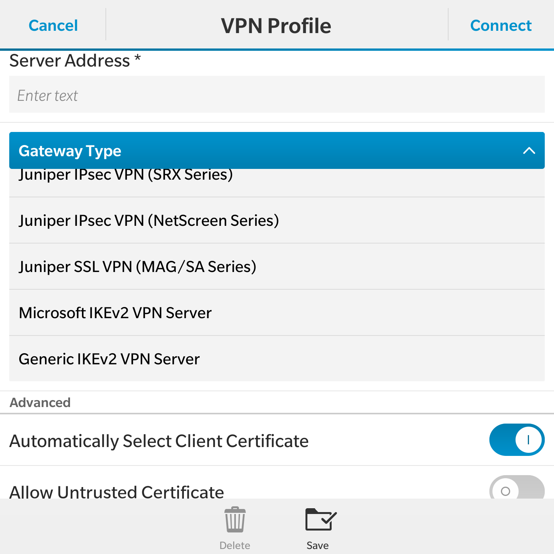Screen dimensions: 554x554
Task: Click the VPN Profile title
Action: pos(276,26)
